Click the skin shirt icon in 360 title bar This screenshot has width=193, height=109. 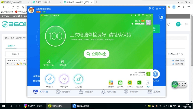tap(135, 15)
